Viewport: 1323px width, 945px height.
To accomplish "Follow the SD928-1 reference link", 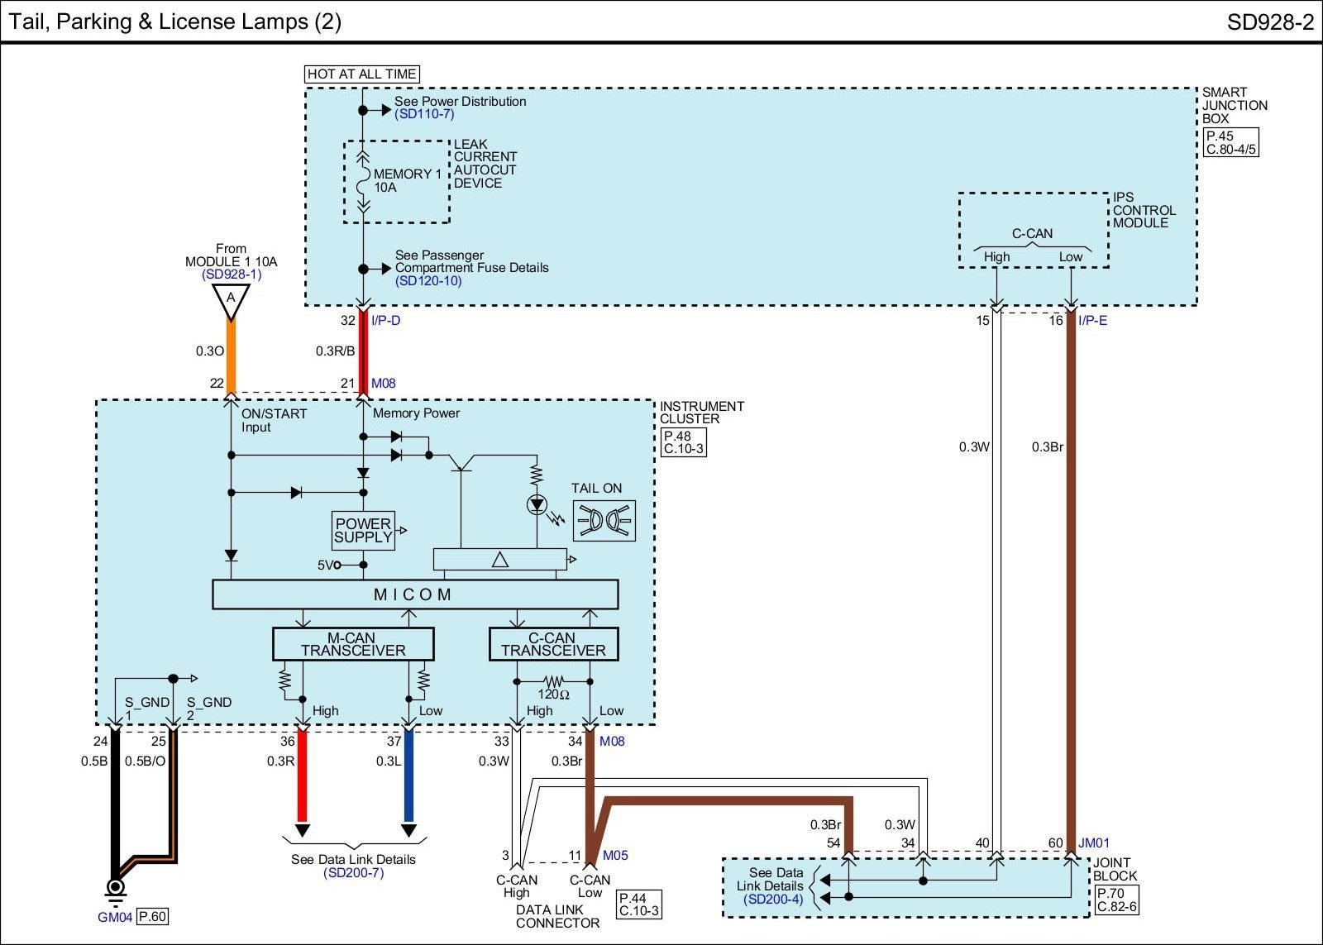I will pos(231,274).
